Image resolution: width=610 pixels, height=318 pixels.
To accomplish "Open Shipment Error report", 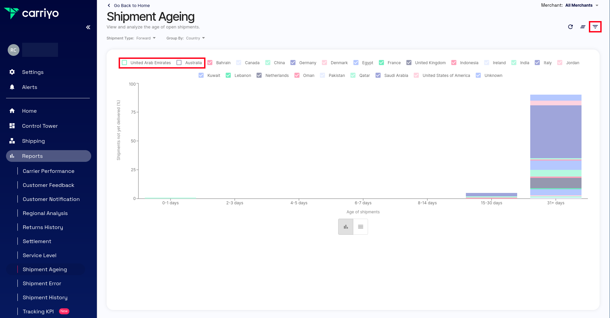I will (x=42, y=283).
